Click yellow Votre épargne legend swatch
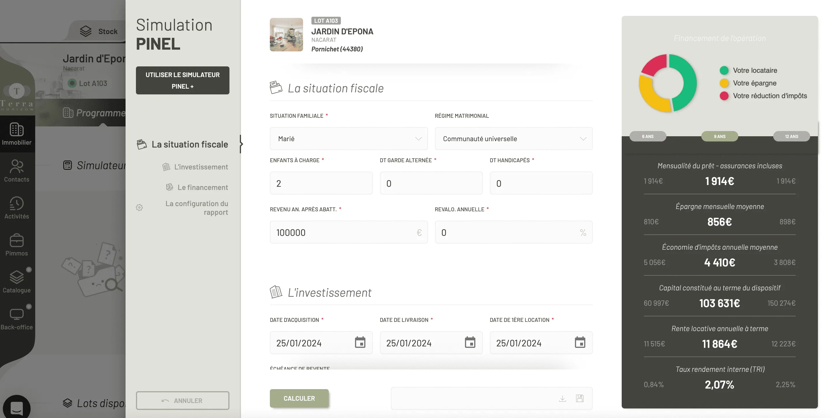This screenshot has width=837, height=418. click(724, 83)
